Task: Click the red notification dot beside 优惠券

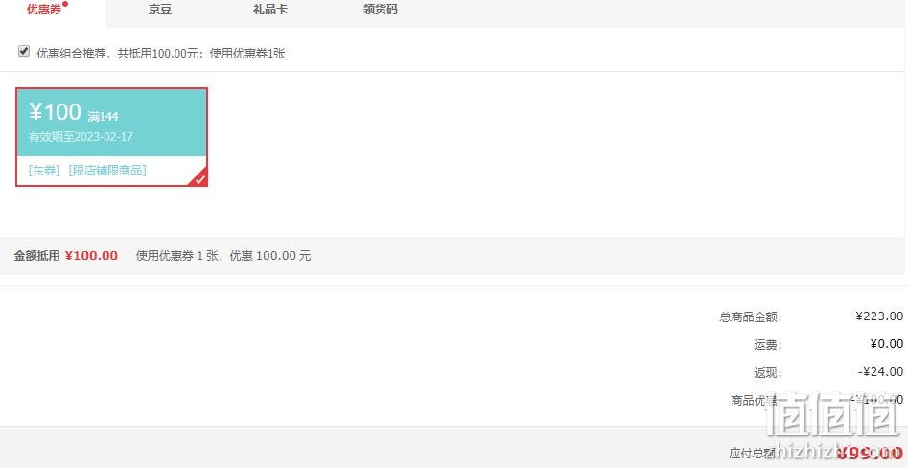Action: point(65,4)
